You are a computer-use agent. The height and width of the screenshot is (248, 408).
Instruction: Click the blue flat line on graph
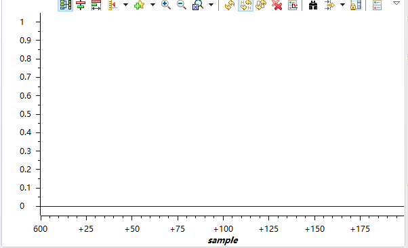[222, 206]
